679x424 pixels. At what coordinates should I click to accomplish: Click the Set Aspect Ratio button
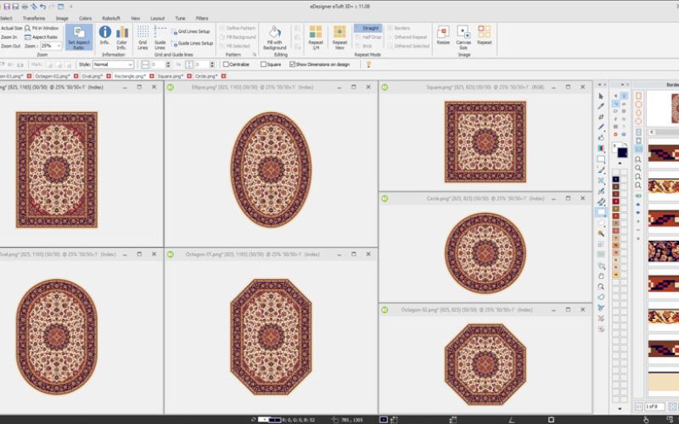pos(78,37)
